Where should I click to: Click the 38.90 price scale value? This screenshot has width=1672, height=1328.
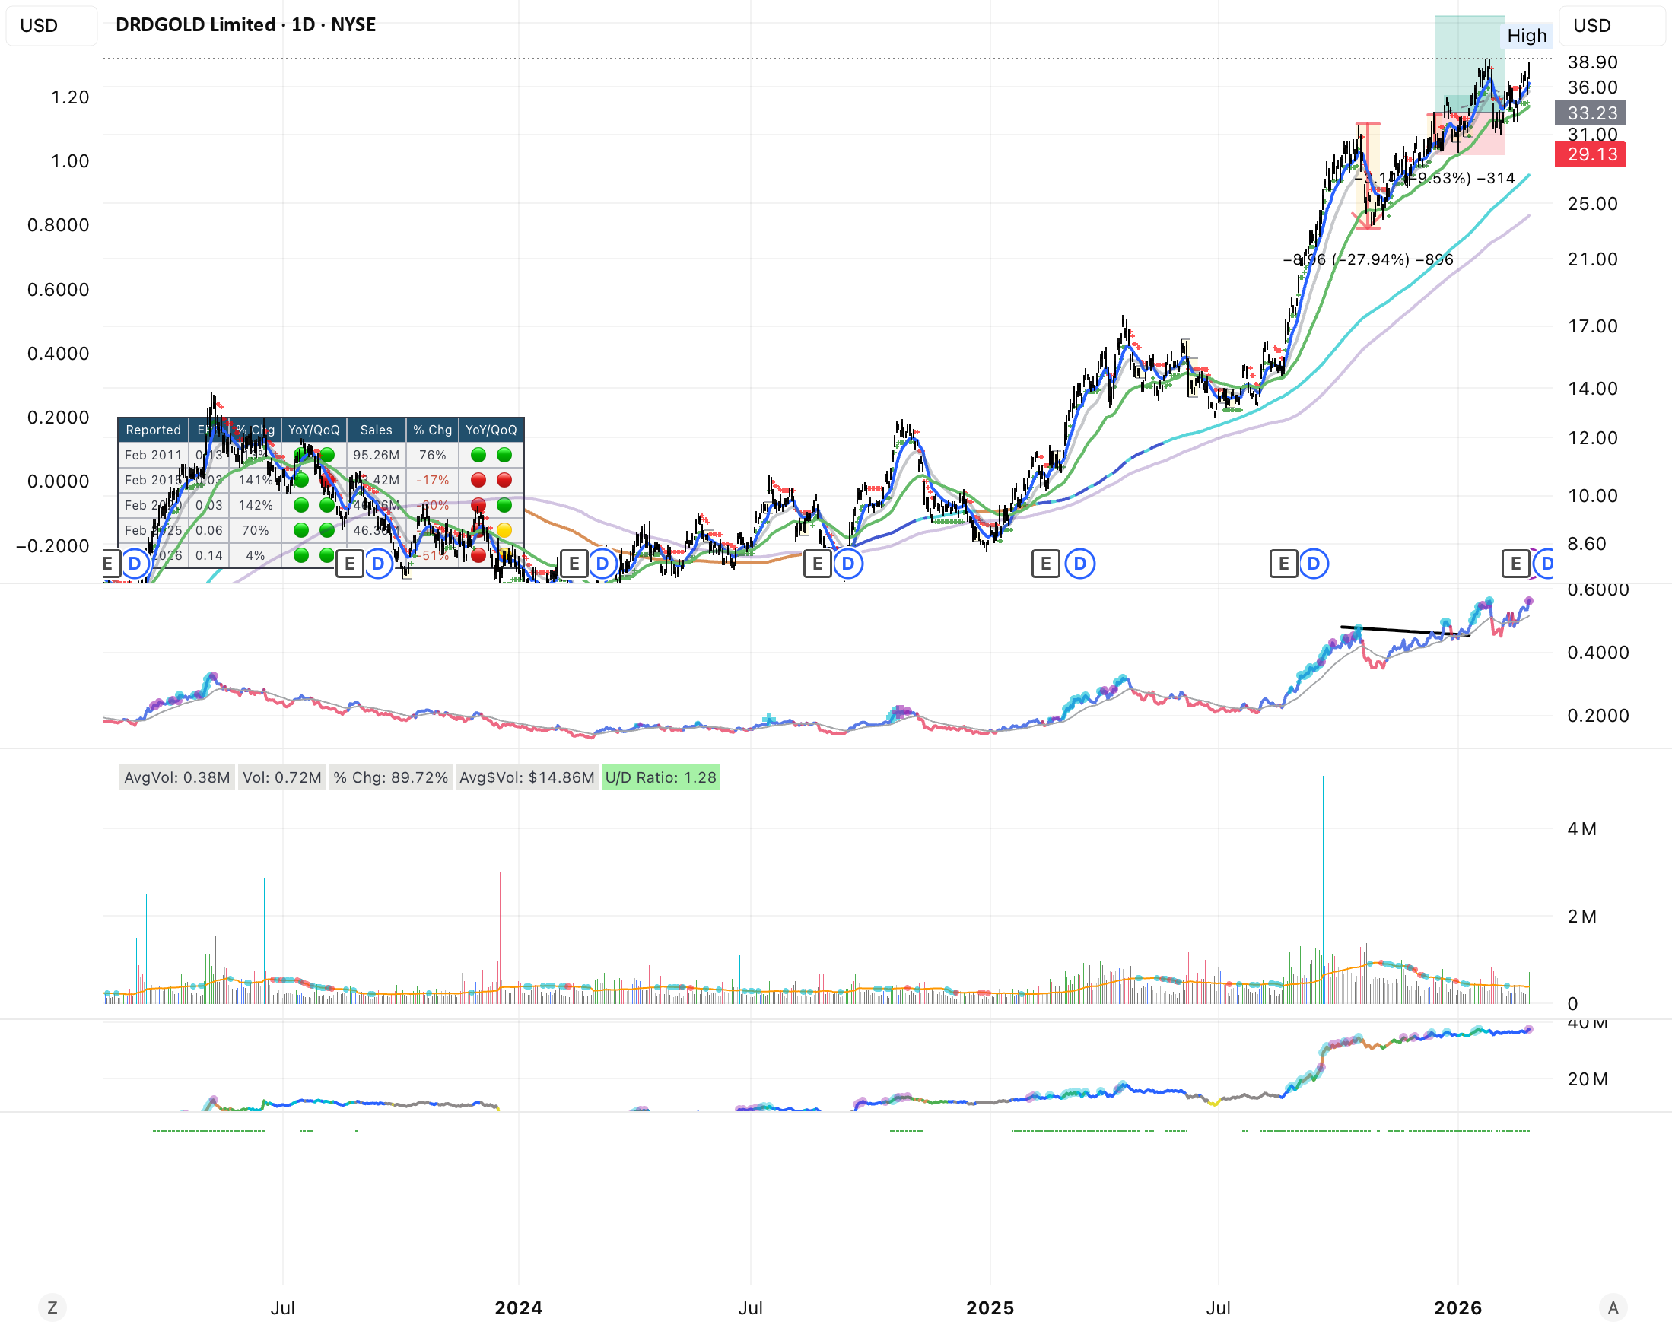point(1593,62)
